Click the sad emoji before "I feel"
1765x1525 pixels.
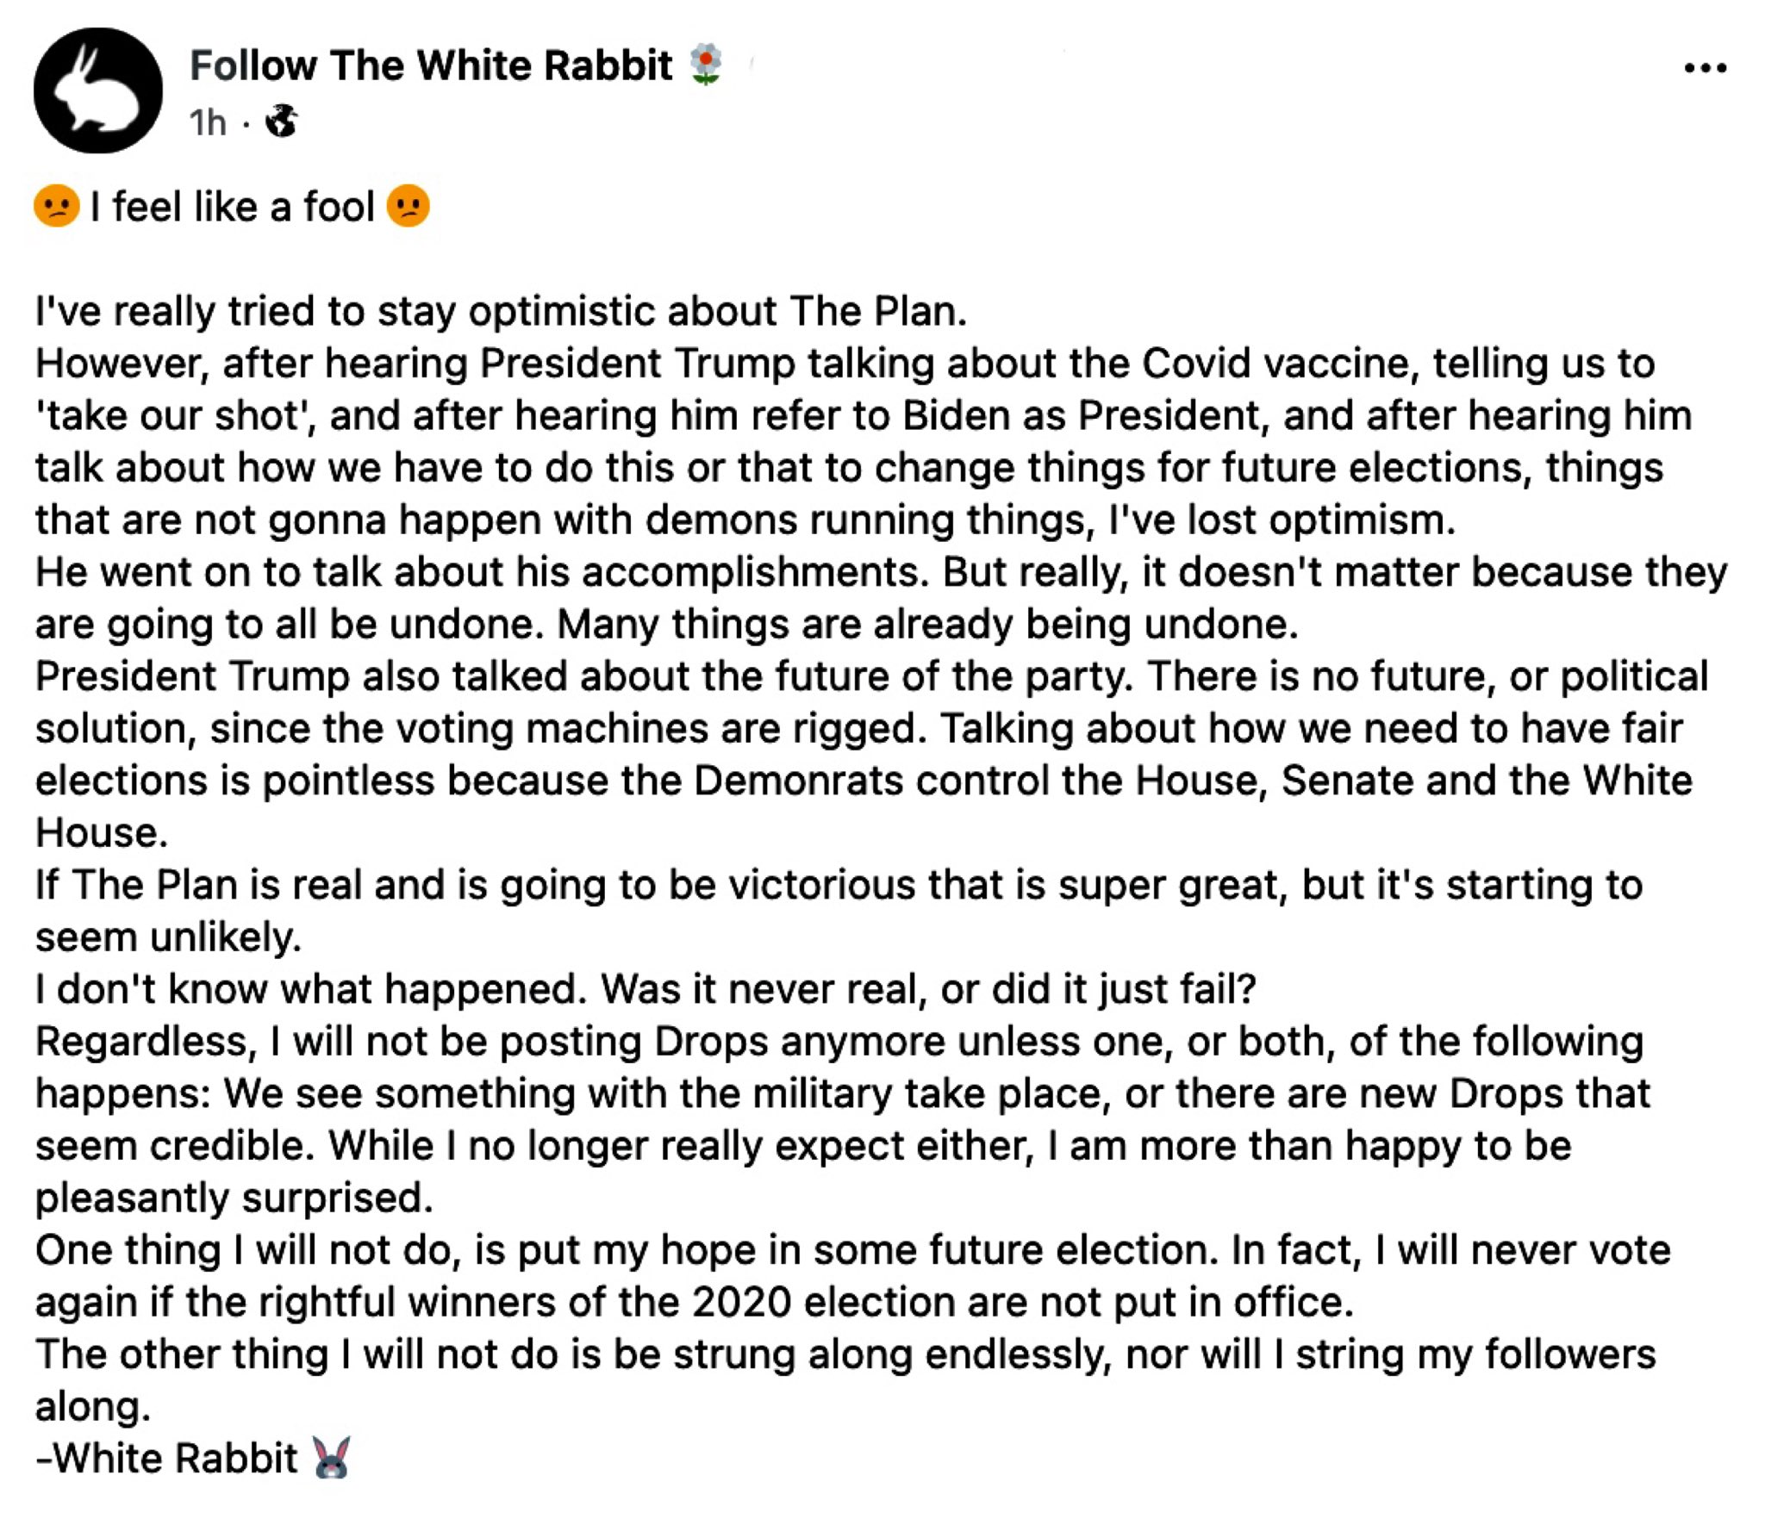(x=56, y=207)
